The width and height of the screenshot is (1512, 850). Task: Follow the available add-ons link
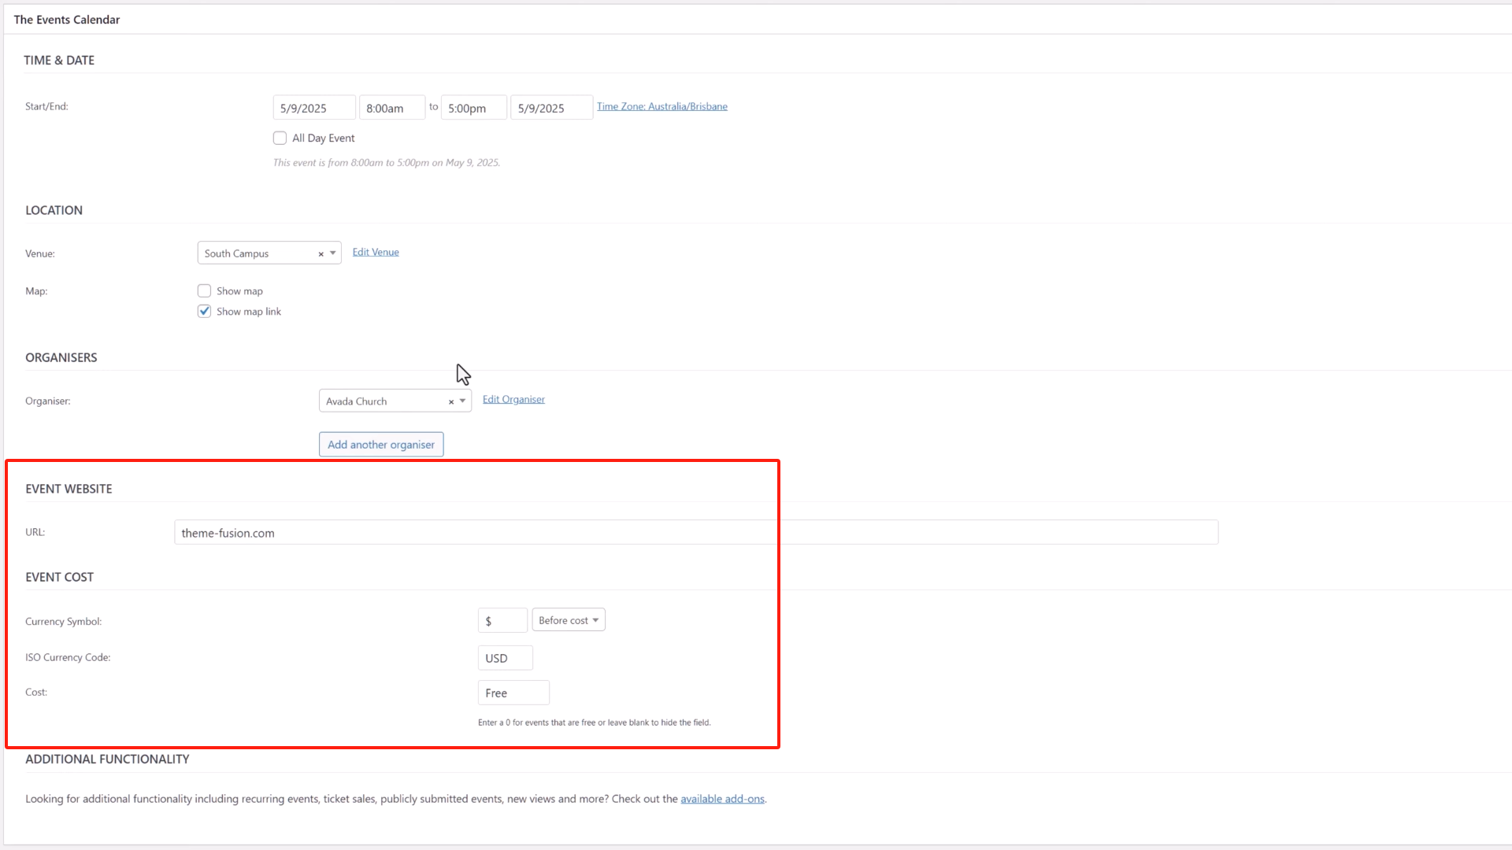[722, 799]
